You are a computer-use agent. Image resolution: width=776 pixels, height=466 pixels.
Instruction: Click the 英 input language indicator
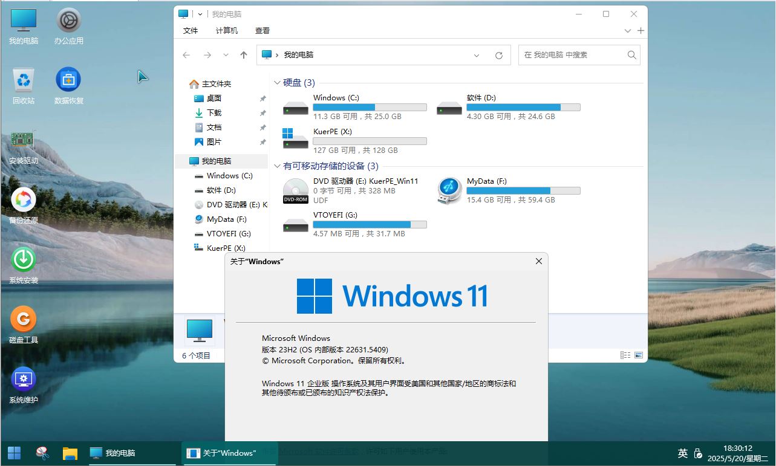pyautogui.click(x=683, y=453)
